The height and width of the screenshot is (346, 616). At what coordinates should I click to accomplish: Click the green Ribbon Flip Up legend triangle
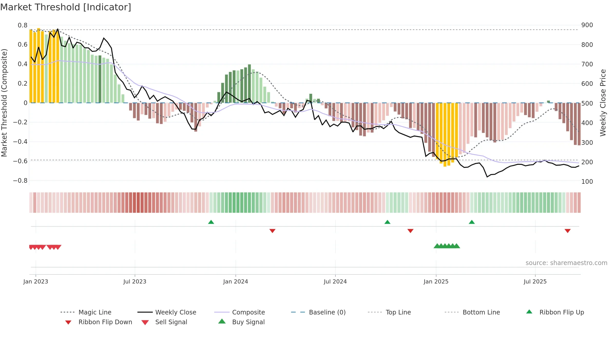[529, 312]
